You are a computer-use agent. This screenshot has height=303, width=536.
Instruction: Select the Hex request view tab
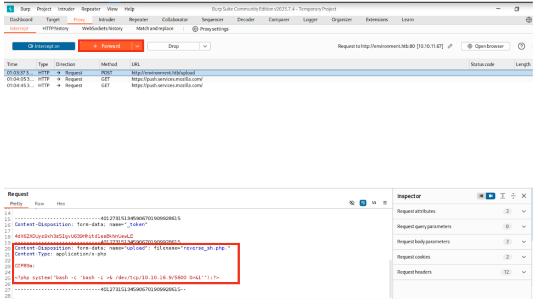[61, 204]
